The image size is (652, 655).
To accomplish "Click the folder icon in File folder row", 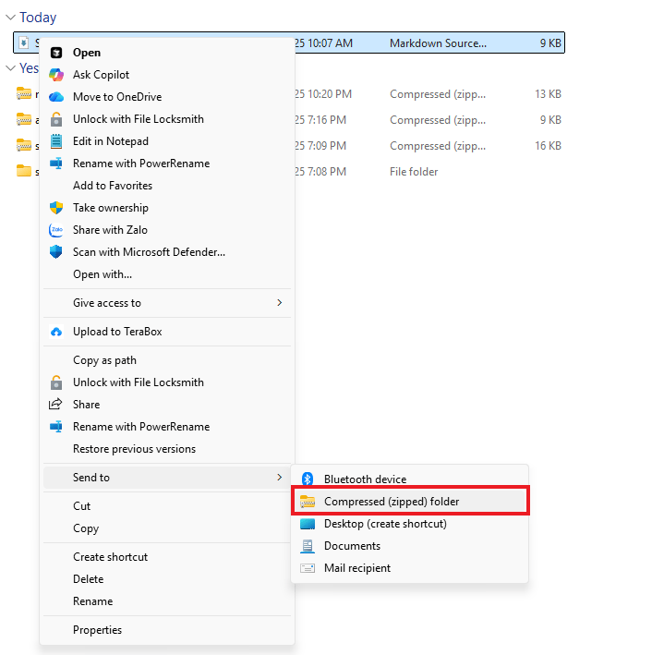I will tap(24, 171).
